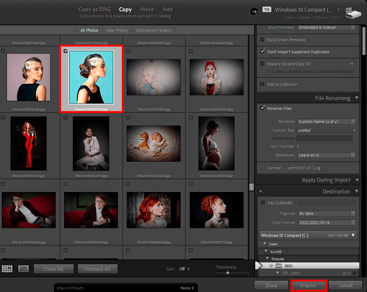This screenshot has height=292, width=367.
Task: Click the Into Subfolder name field
Action: (327, 203)
